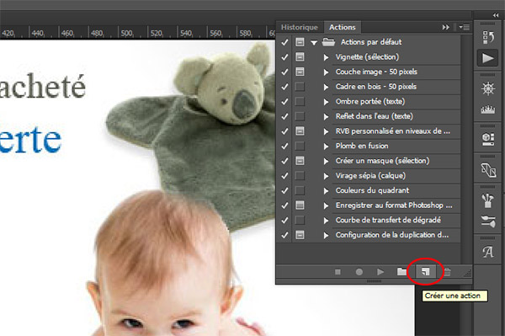Screen dimensions: 505x336
Task: Switch to the Historique tab
Action: coord(299,28)
